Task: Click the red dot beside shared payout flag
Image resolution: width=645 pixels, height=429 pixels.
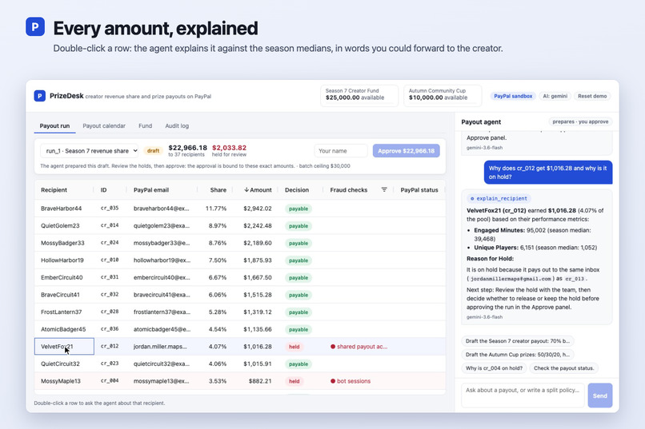Action: point(333,347)
